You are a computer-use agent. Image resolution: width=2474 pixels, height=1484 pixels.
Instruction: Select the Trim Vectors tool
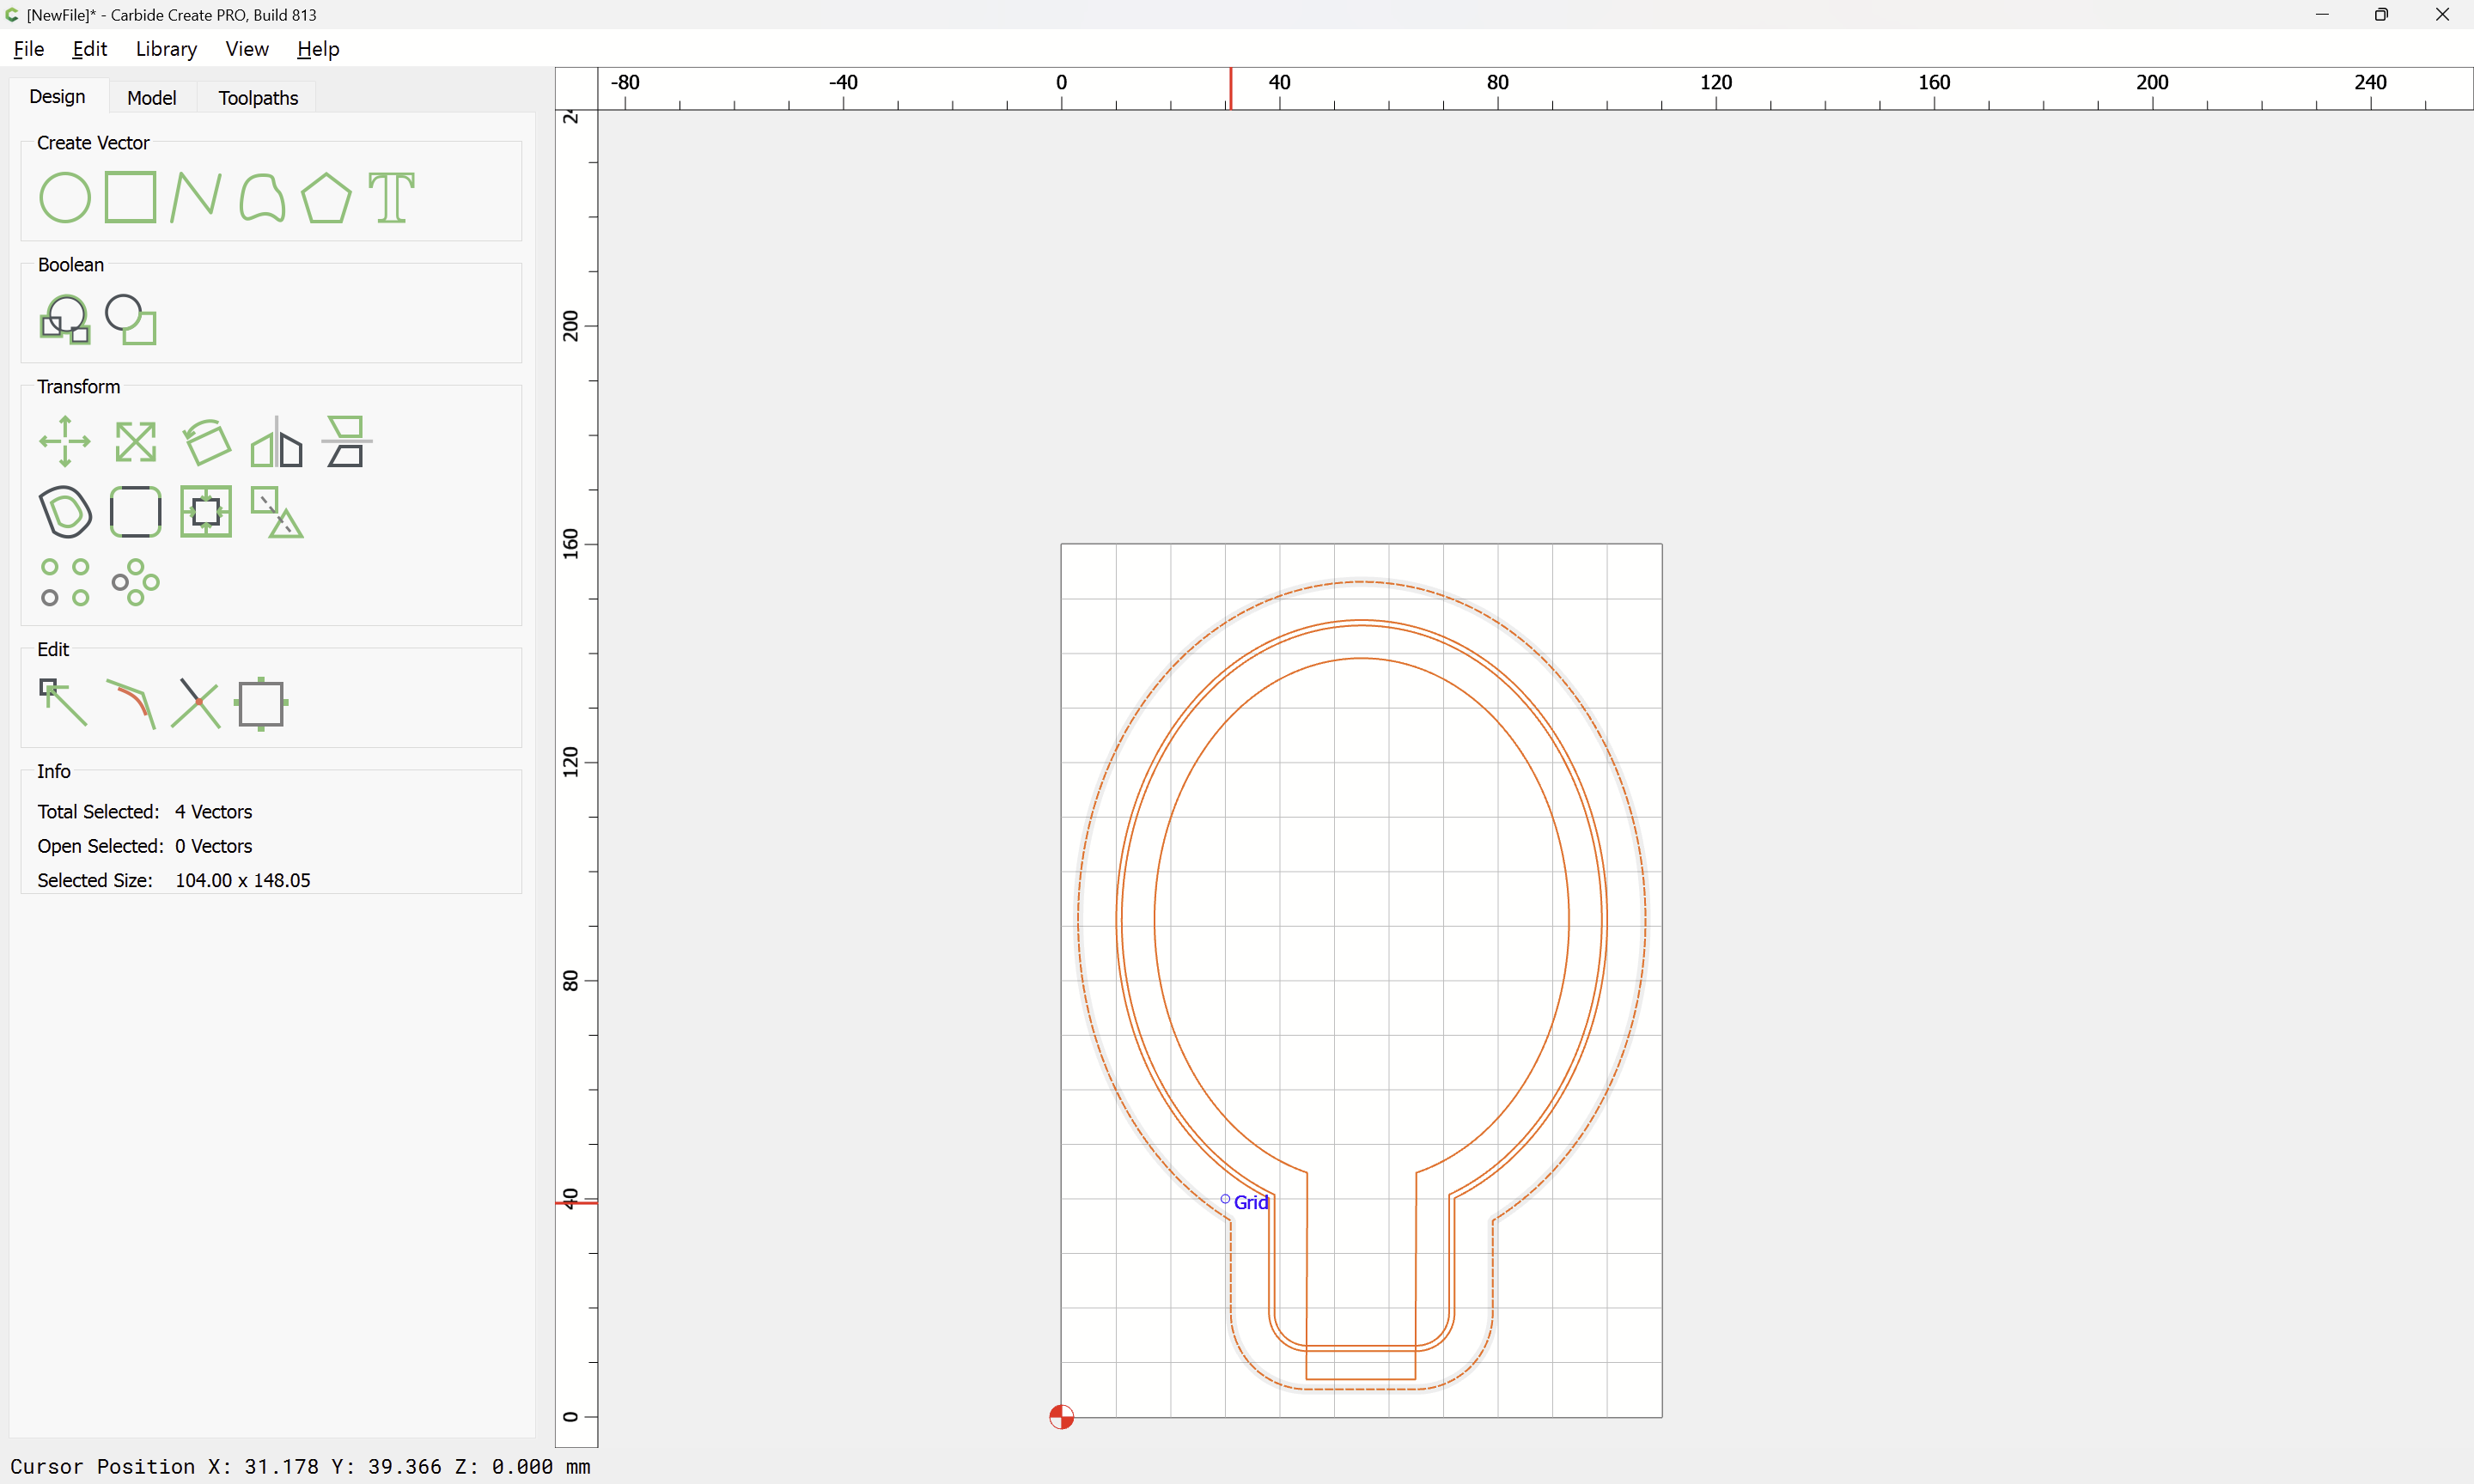click(x=196, y=703)
